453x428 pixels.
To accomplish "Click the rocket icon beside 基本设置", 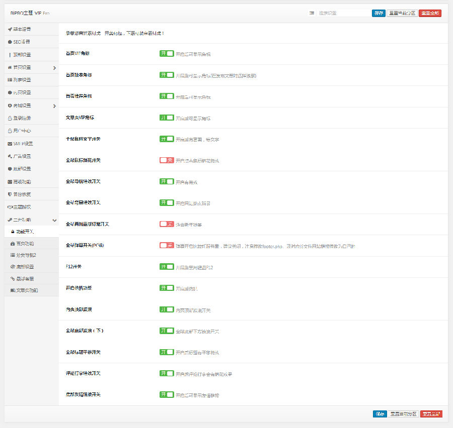I will [x=10, y=29].
